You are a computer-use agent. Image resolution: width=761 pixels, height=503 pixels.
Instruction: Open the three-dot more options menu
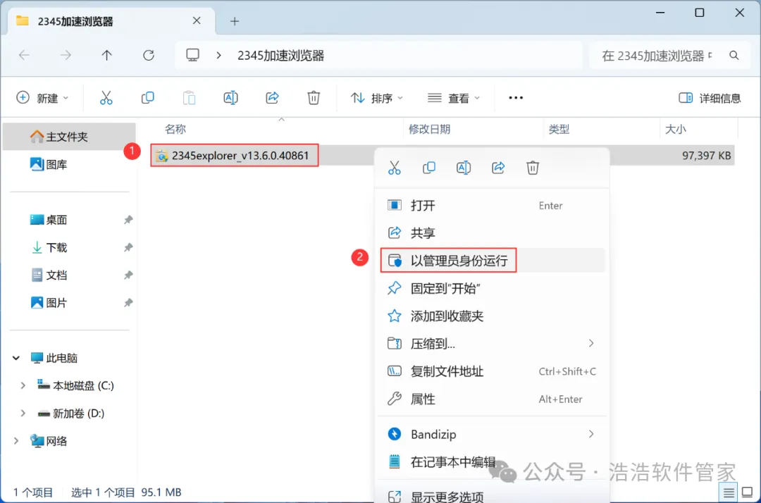(x=515, y=98)
